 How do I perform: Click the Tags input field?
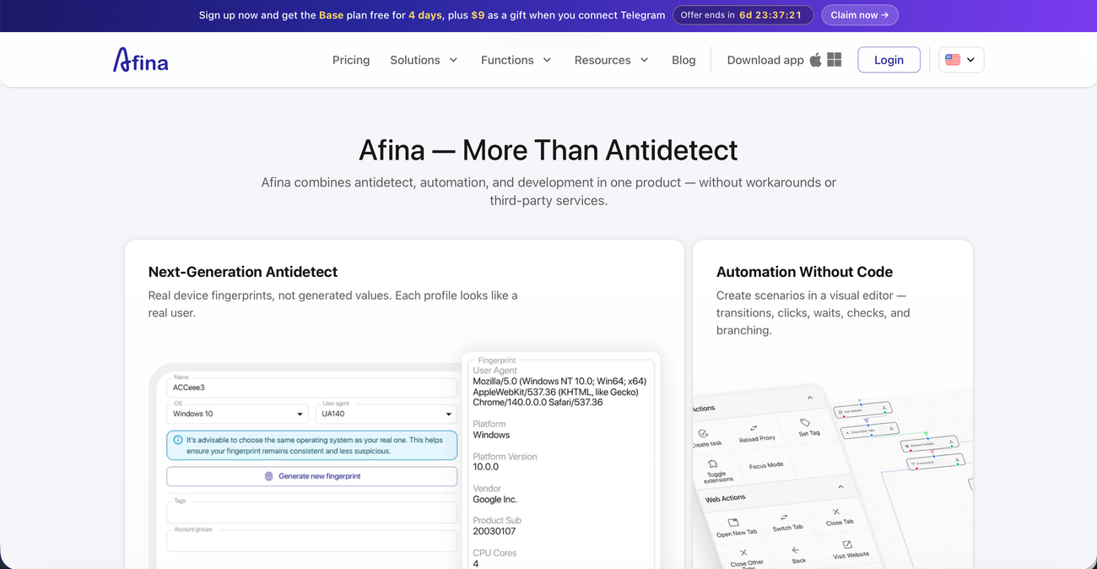(x=312, y=511)
